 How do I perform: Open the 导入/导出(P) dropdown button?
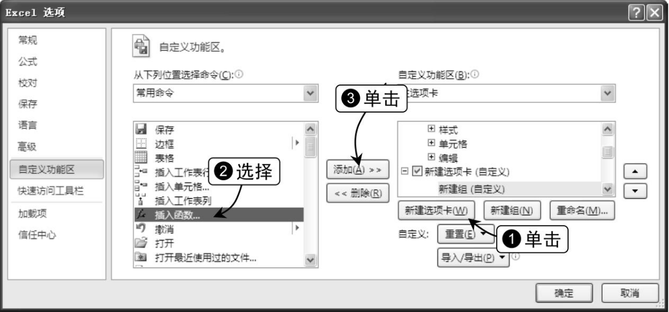[473, 258]
